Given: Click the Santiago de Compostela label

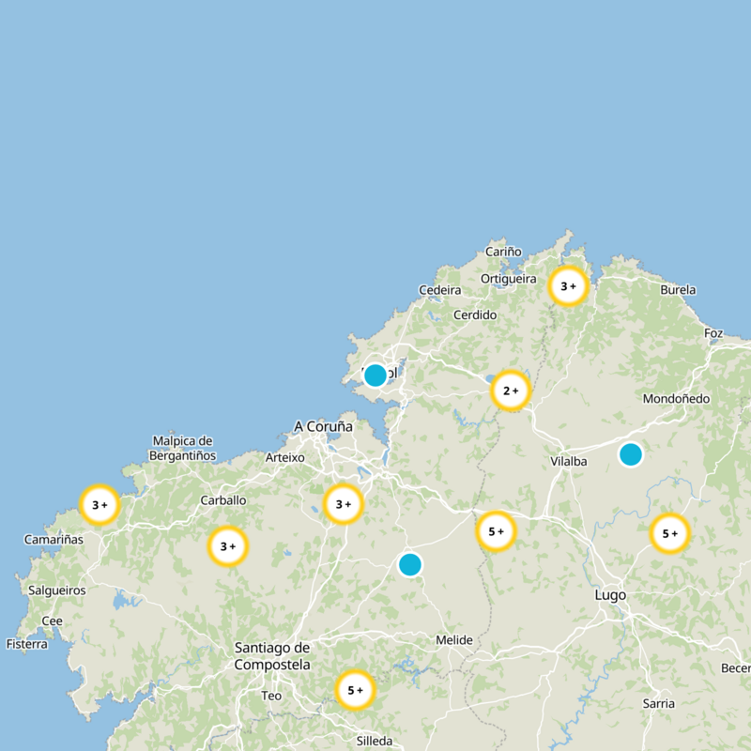Looking at the screenshot, I should [272, 656].
